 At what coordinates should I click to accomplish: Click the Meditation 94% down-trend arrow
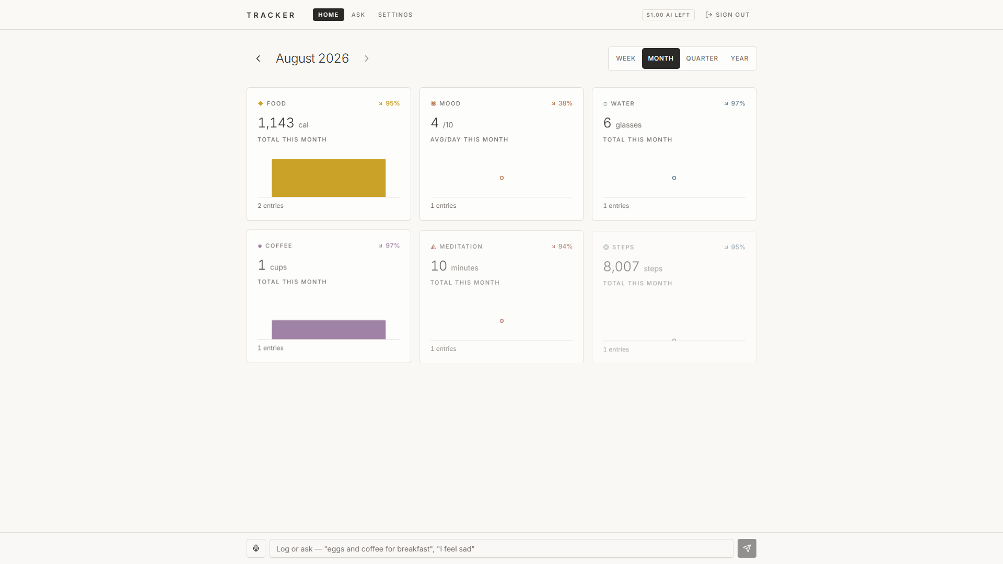(554, 246)
